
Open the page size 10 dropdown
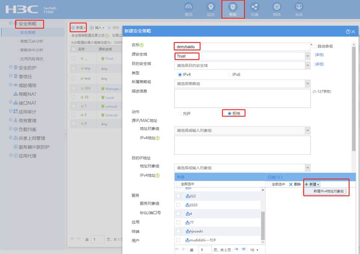[x=254, y=250]
